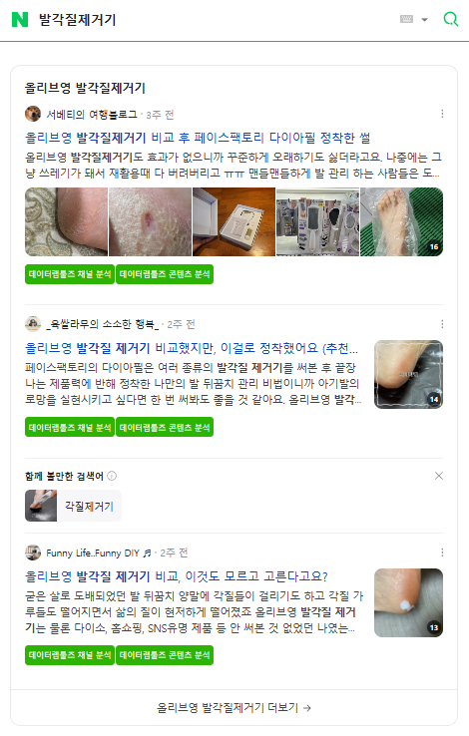Click the info icon beside 함께 볼만한 검색어

[112, 476]
